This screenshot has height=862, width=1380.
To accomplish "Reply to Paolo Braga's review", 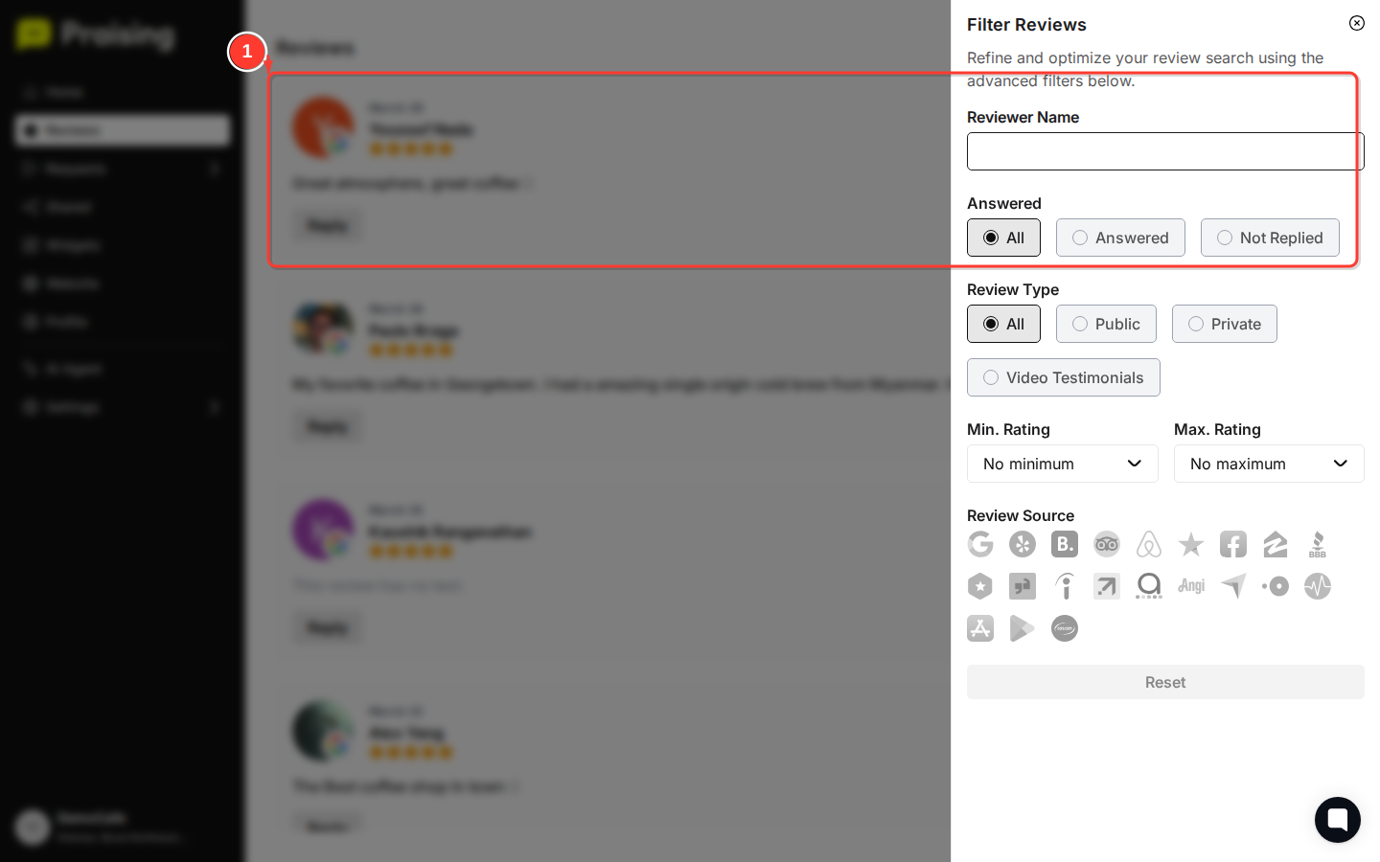I will pyautogui.click(x=327, y=426).
